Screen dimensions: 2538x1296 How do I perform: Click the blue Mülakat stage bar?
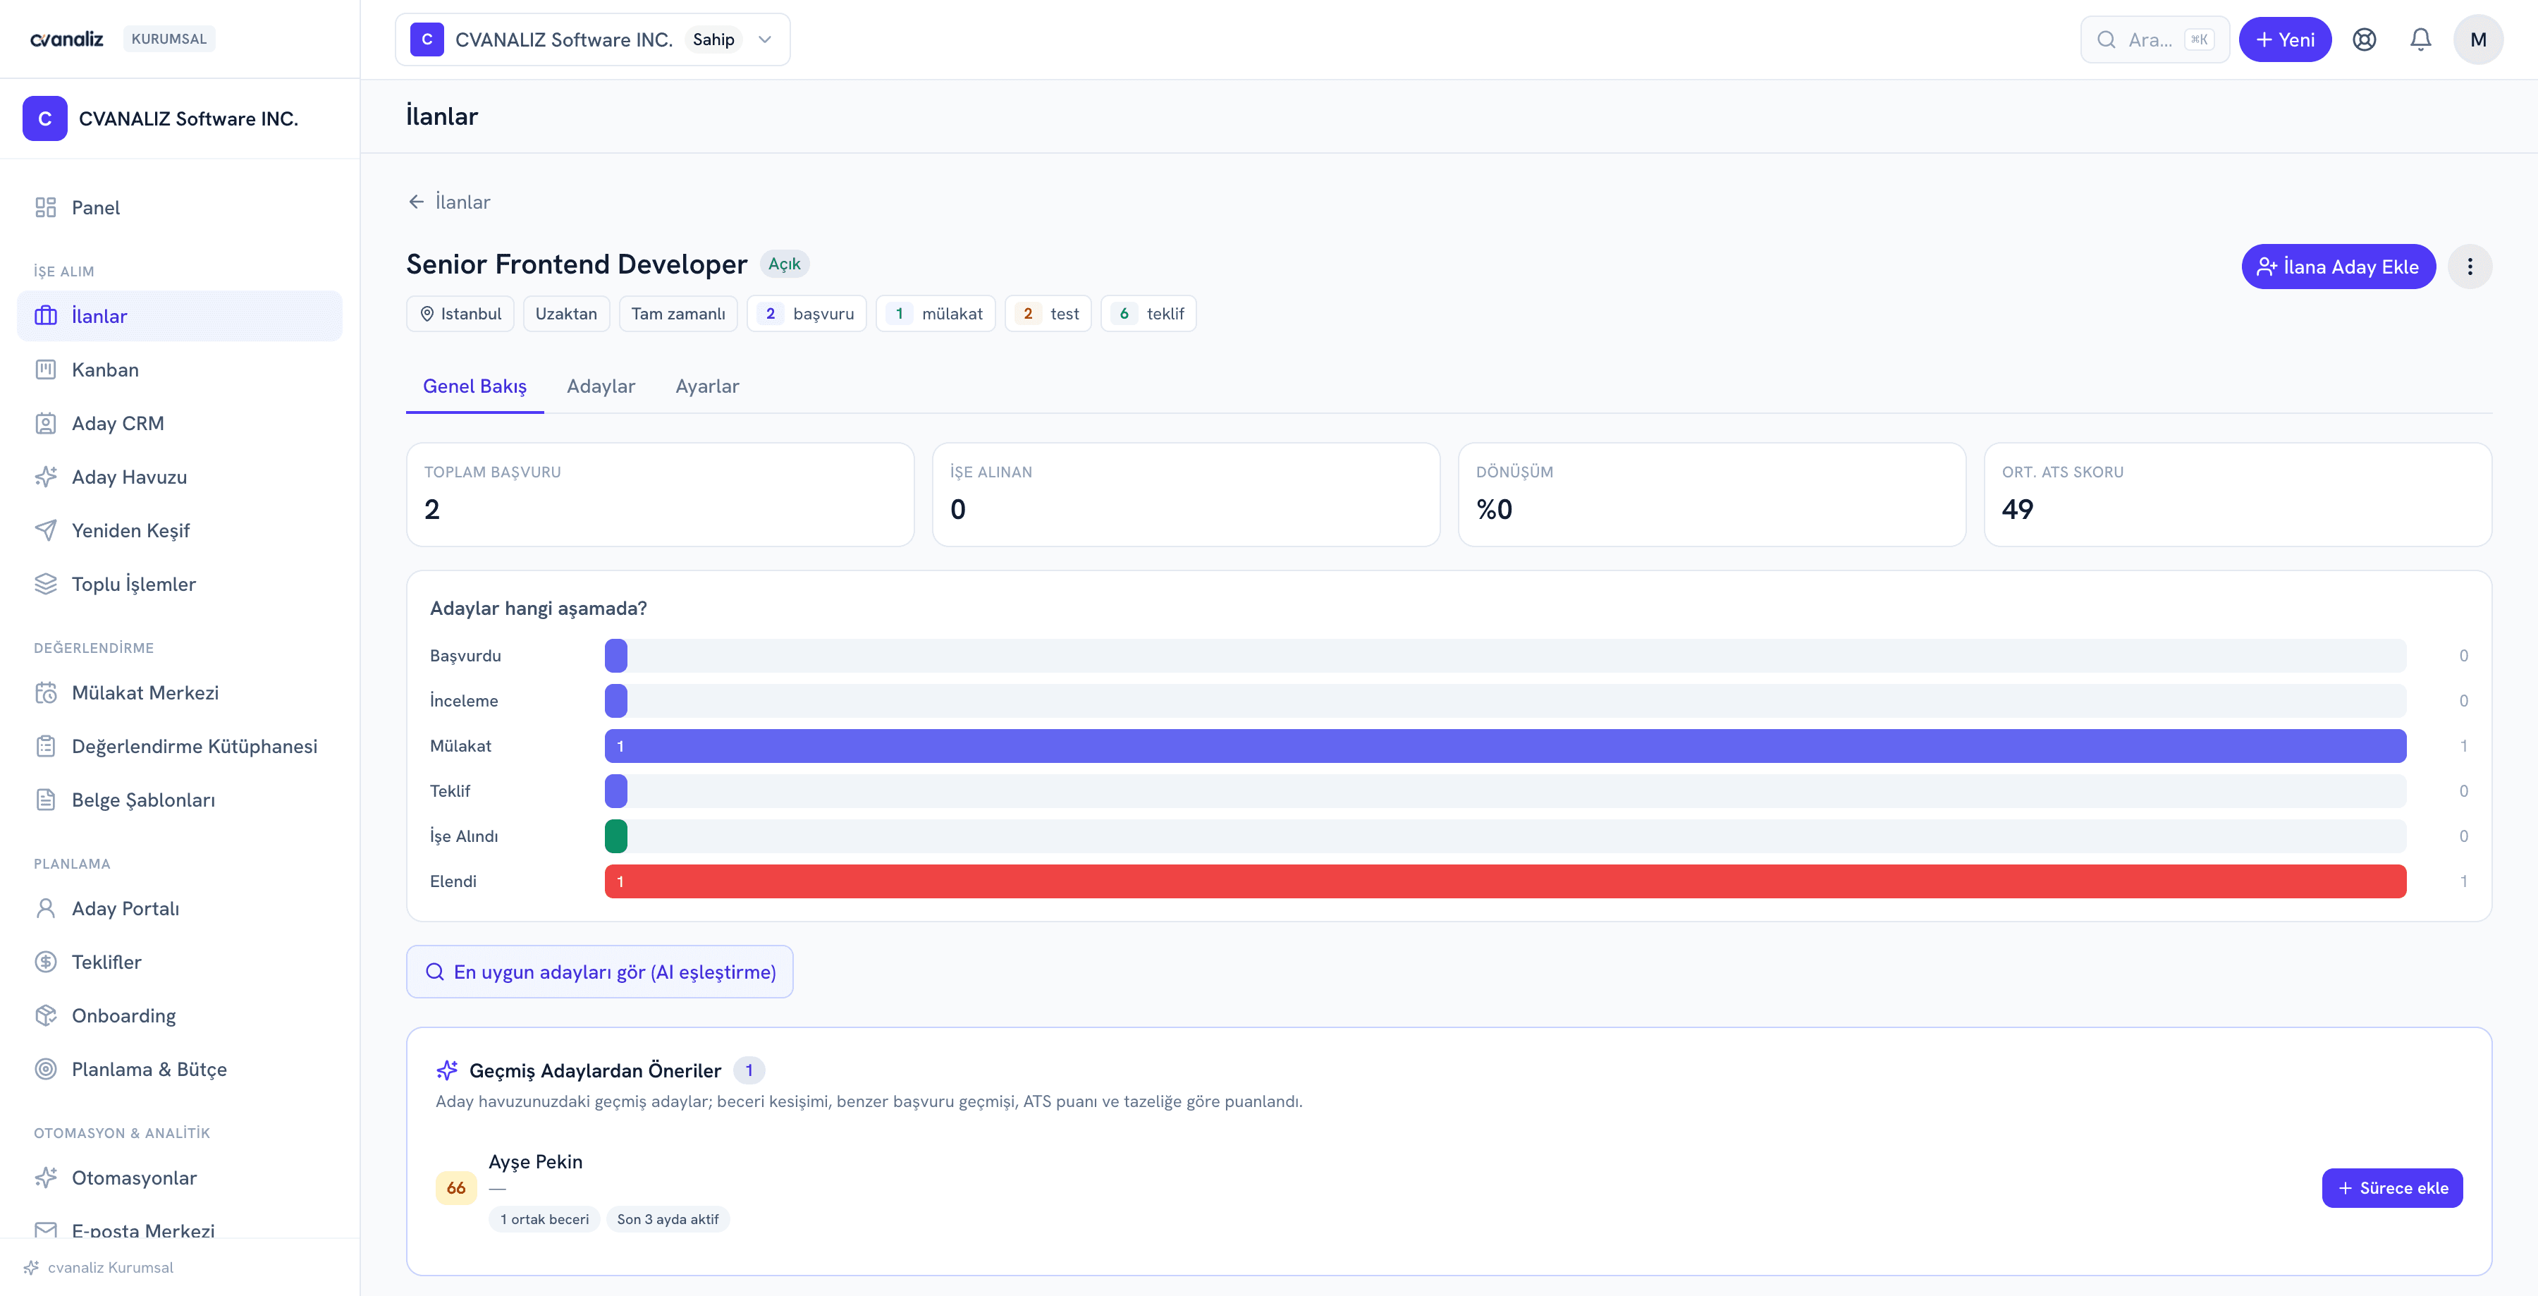tap(1505, 746)
